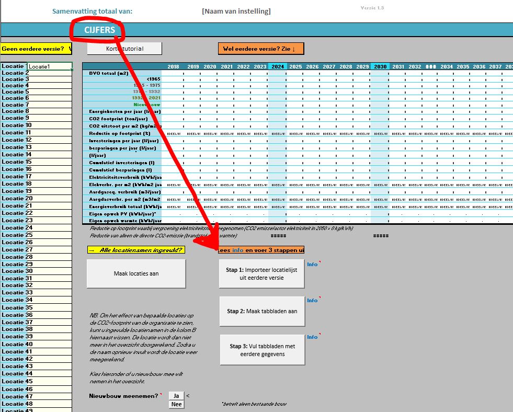513x412 pixels.
Task: Select the 'Locatie 5' row label
Action: (15, 91)
